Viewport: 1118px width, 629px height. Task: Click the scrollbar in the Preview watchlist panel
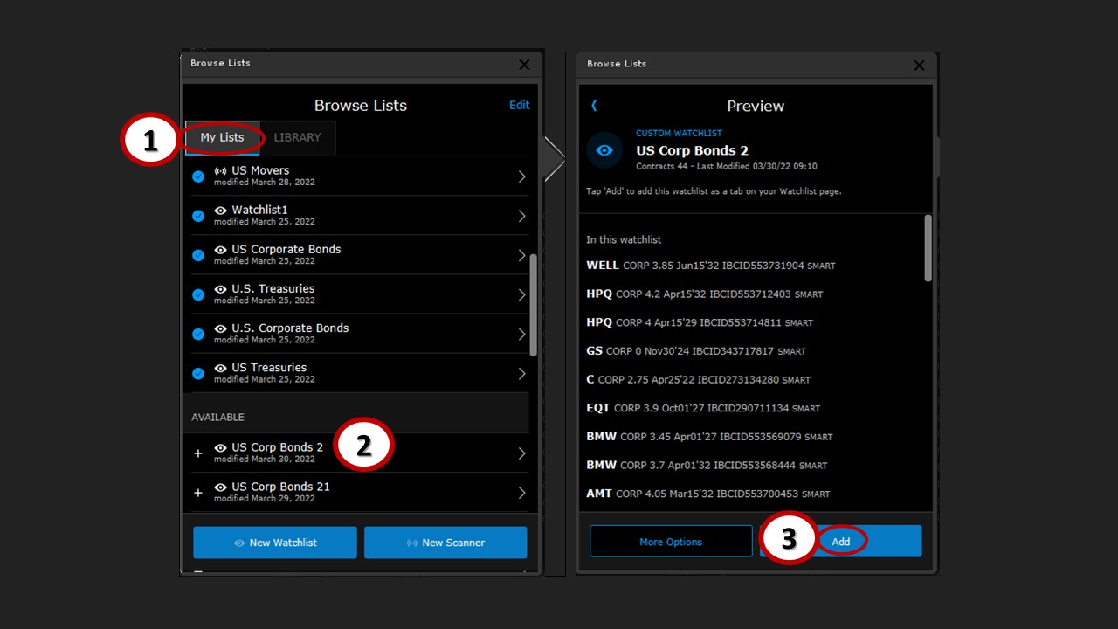coord(928,248)
